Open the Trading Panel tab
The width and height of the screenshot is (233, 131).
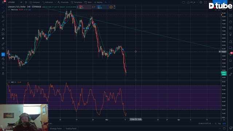coord(71,128)
